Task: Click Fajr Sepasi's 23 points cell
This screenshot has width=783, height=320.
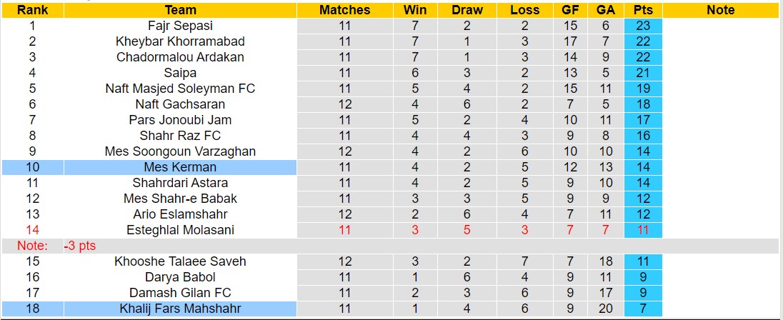Action: [x=643, y=26]
